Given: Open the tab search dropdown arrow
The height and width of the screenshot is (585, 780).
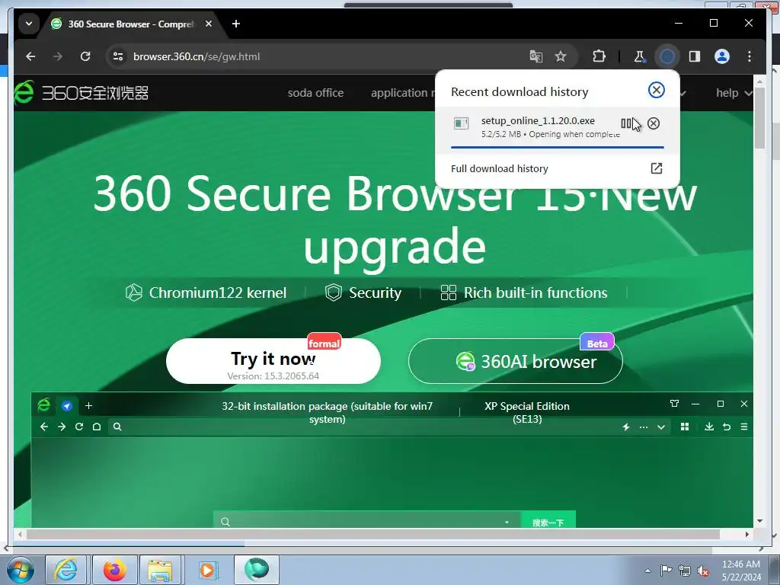Looking at the screenshot, I should click(x=29, y=24).
